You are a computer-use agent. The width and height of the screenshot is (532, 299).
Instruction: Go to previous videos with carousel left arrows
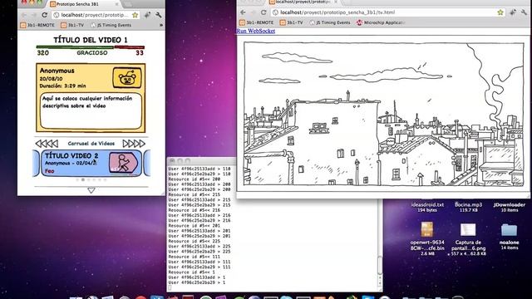point(47,144)
